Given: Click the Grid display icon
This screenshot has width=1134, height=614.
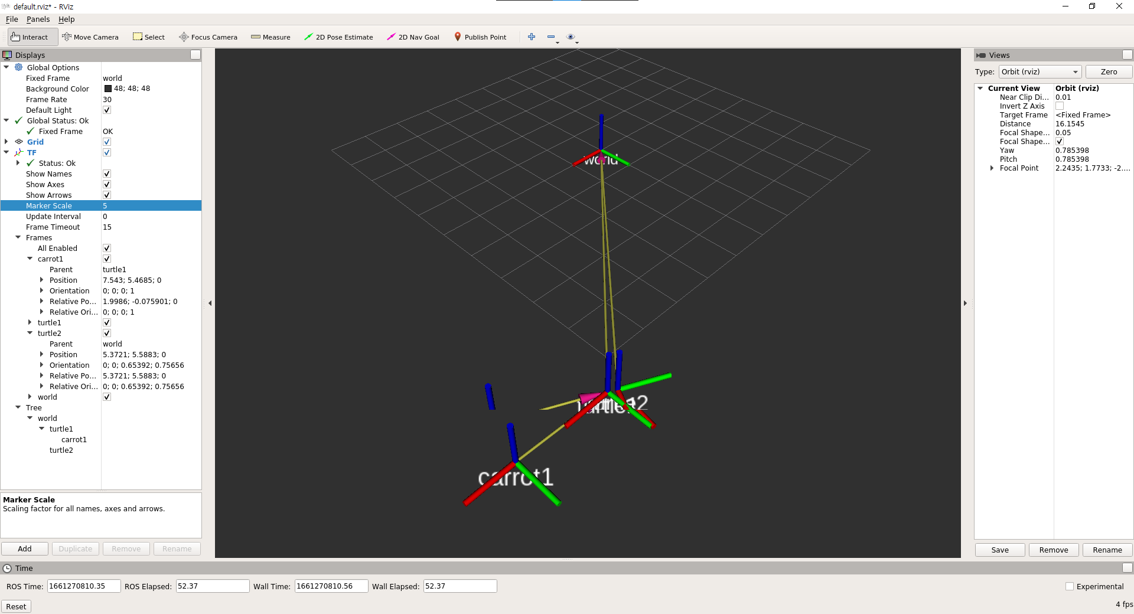Looking at the screenshot, I should point(19,142).
